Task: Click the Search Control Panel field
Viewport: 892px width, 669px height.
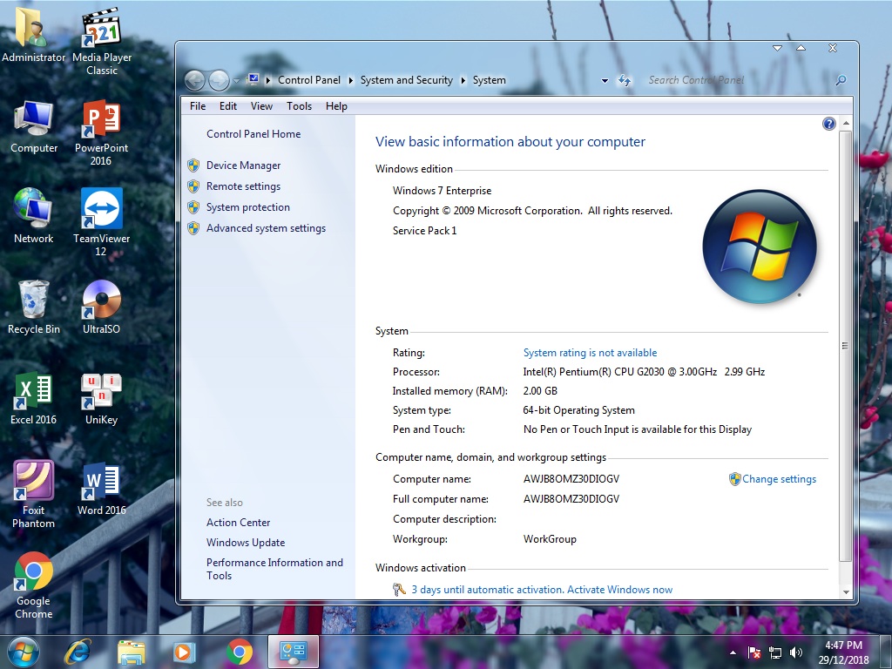Action: (x=739, y=80)
